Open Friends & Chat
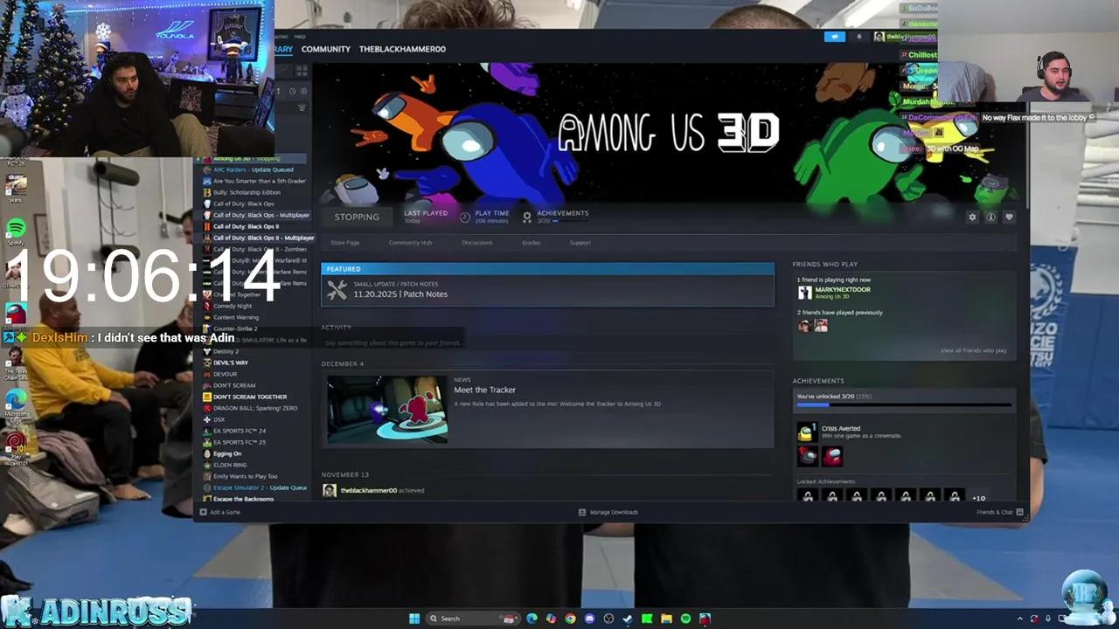The height and width of the screenshot is (629, 1119). pyautogui.click(x=999, y=512)
